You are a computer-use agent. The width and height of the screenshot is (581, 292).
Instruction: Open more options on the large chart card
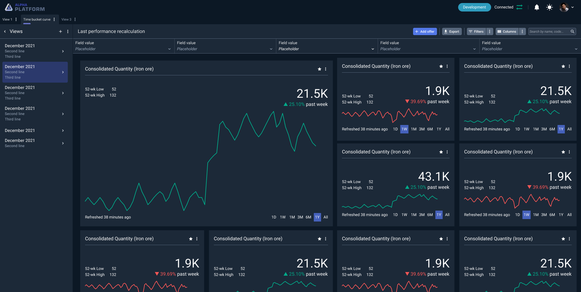point(326,69)
